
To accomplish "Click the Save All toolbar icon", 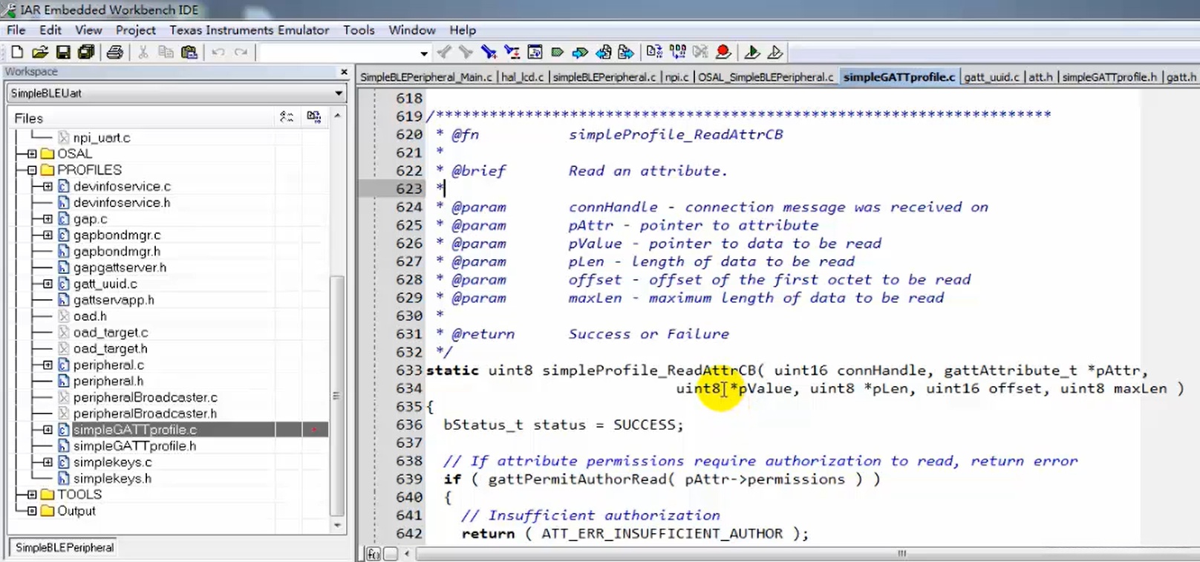I will tap(86, 52).
